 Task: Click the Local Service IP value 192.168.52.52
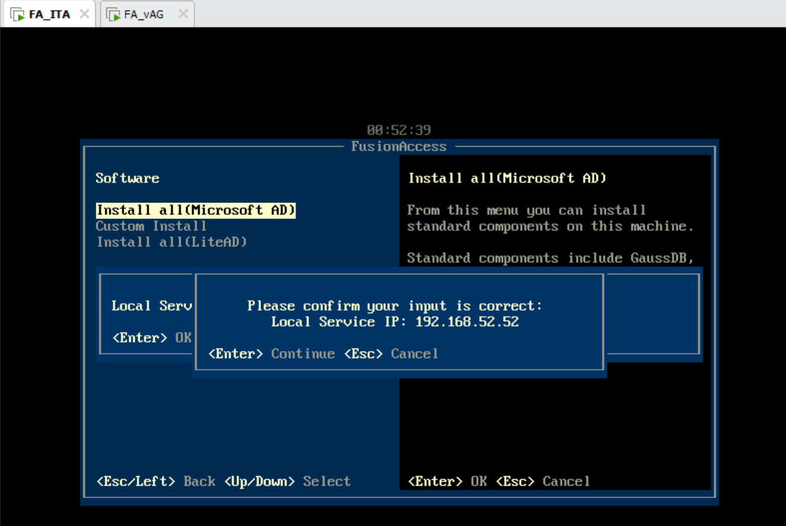pos(467,322)
